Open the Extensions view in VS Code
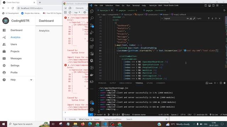The height and width of the screenshot is (127, 227). tap(92, 47)
